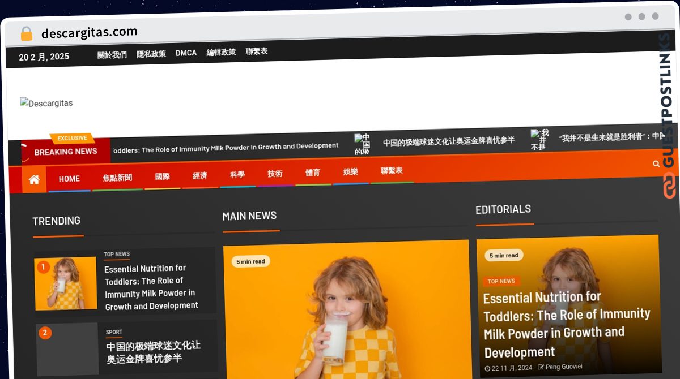
Task: Open ticker headline 中国的极端球迷文化让奥运金牌喜忧参半
Action: coord(449,141)
